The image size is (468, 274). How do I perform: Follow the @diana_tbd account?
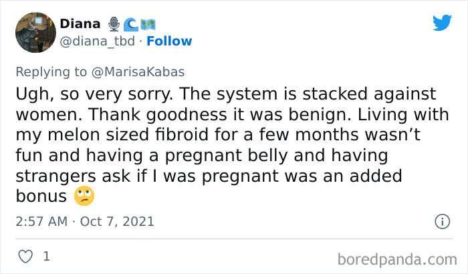pyautogui.click(x=169, y=41)
